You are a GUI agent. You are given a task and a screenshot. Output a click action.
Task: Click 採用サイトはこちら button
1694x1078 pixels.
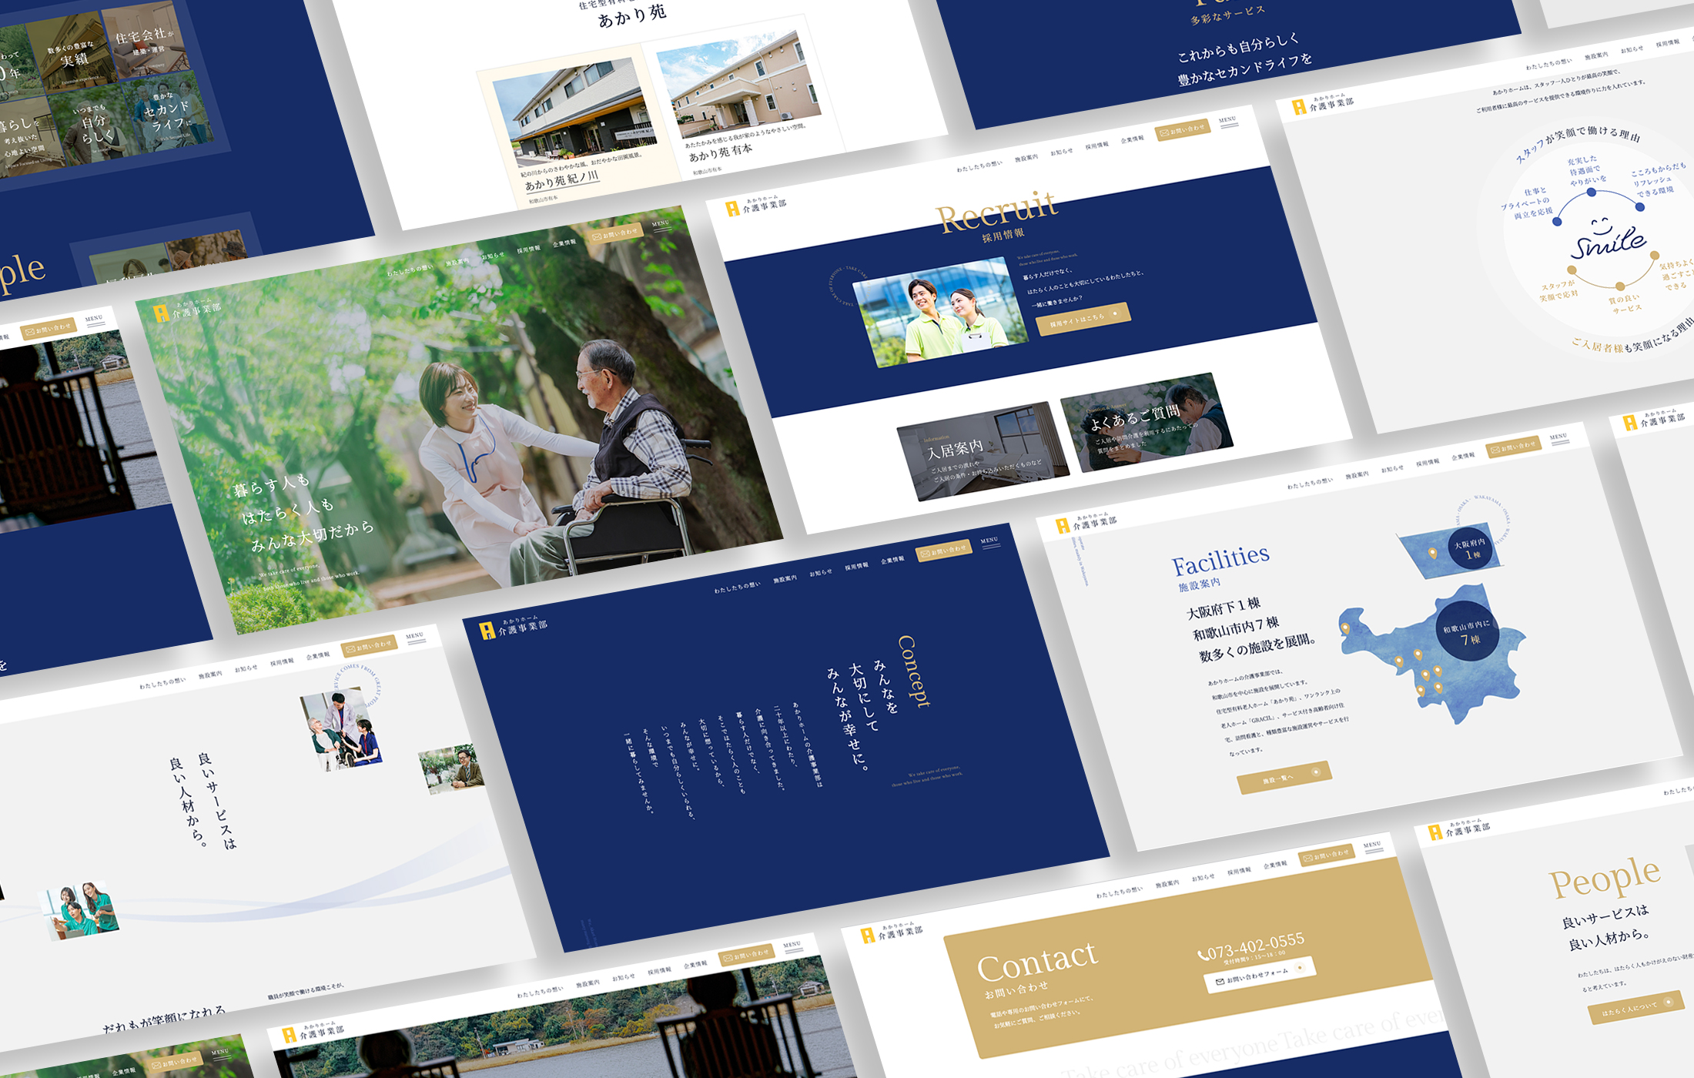click(1083, 318)
